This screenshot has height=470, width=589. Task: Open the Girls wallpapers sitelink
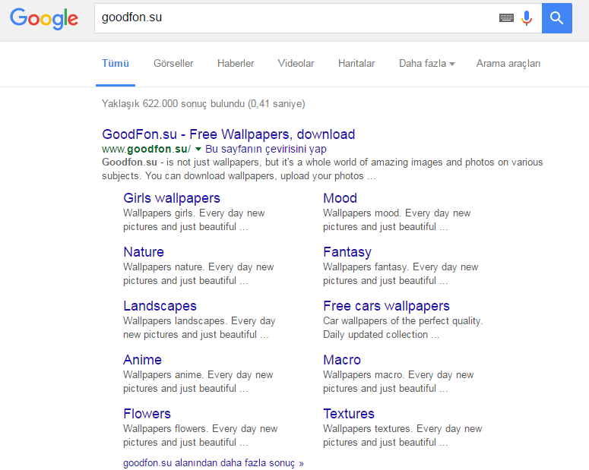172,198
